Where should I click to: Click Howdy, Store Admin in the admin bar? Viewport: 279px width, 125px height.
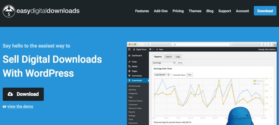point(267,50)
